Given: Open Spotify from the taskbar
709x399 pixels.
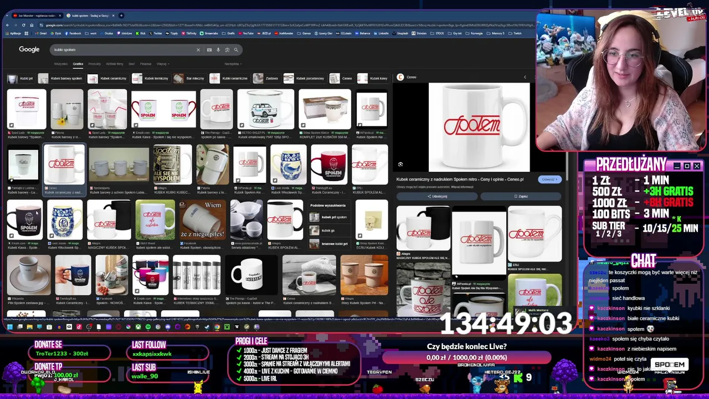Looking at the screenshot, I should (x=148, y=327).
